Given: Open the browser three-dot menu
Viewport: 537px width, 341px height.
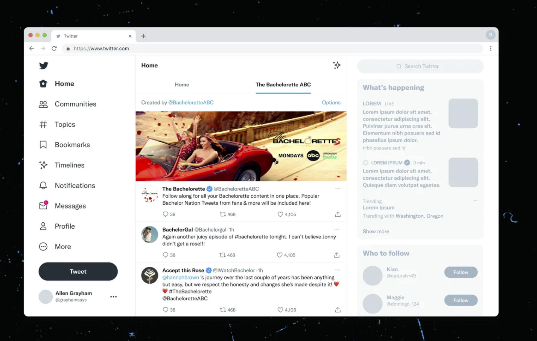Looking at the screenshot, I should 491,48.
